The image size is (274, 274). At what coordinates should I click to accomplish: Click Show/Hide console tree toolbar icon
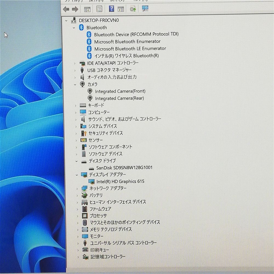87,9
